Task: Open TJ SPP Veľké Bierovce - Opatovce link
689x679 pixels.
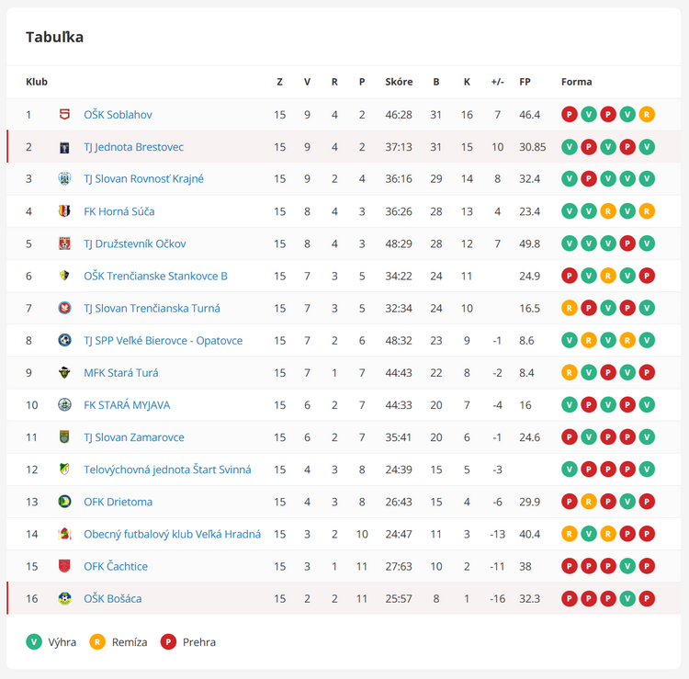Action: 163,341
